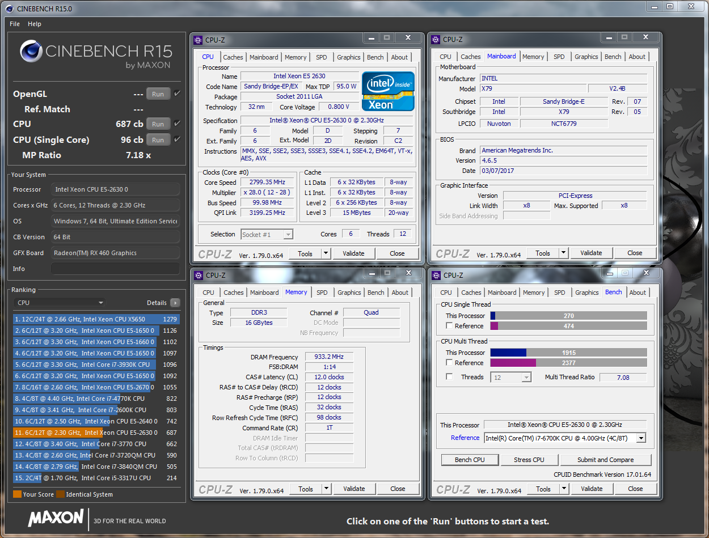Select ranking row 1 Xeon X5650
Image resolution: width=709 pixels, height=538 pixels.
(97, 319)
